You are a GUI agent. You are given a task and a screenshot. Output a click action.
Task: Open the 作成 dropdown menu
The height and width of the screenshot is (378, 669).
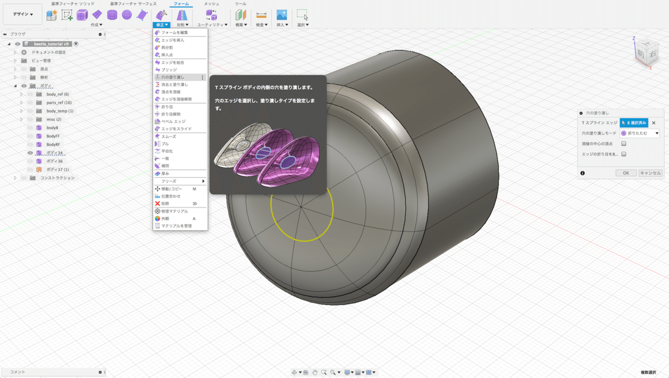point(96,25)
